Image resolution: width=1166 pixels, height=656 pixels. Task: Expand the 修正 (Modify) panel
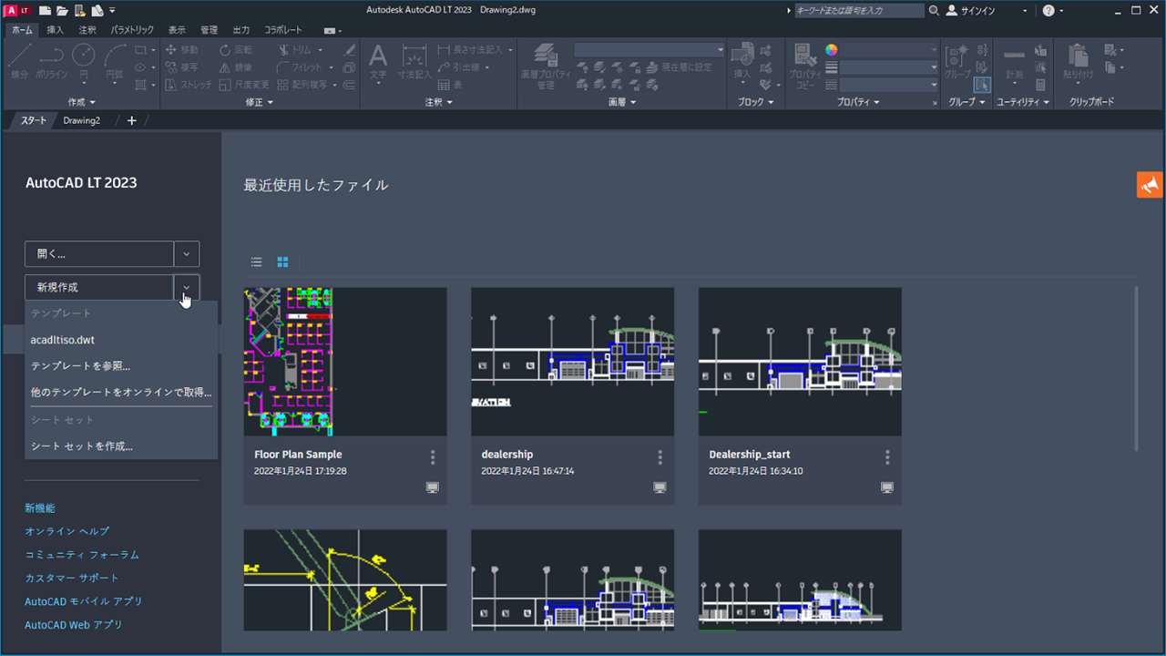260,102
